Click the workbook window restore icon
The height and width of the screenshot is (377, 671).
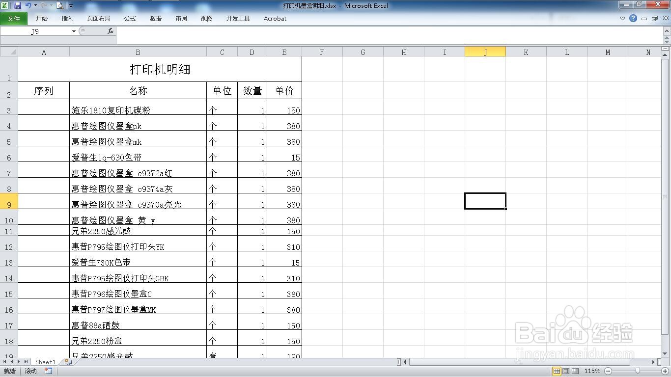coord(655,19)
